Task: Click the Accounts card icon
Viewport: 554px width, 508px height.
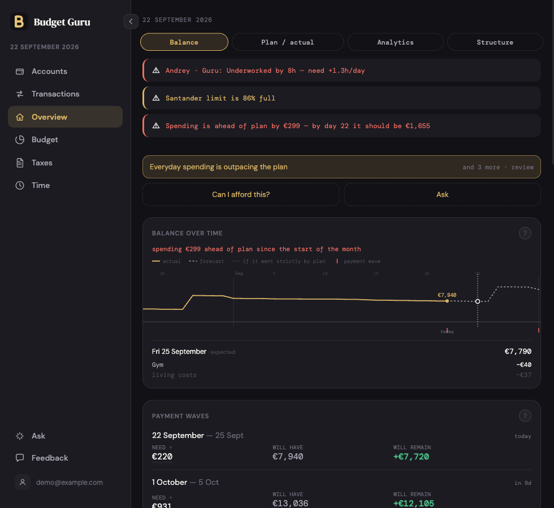Action: [20, 71]
